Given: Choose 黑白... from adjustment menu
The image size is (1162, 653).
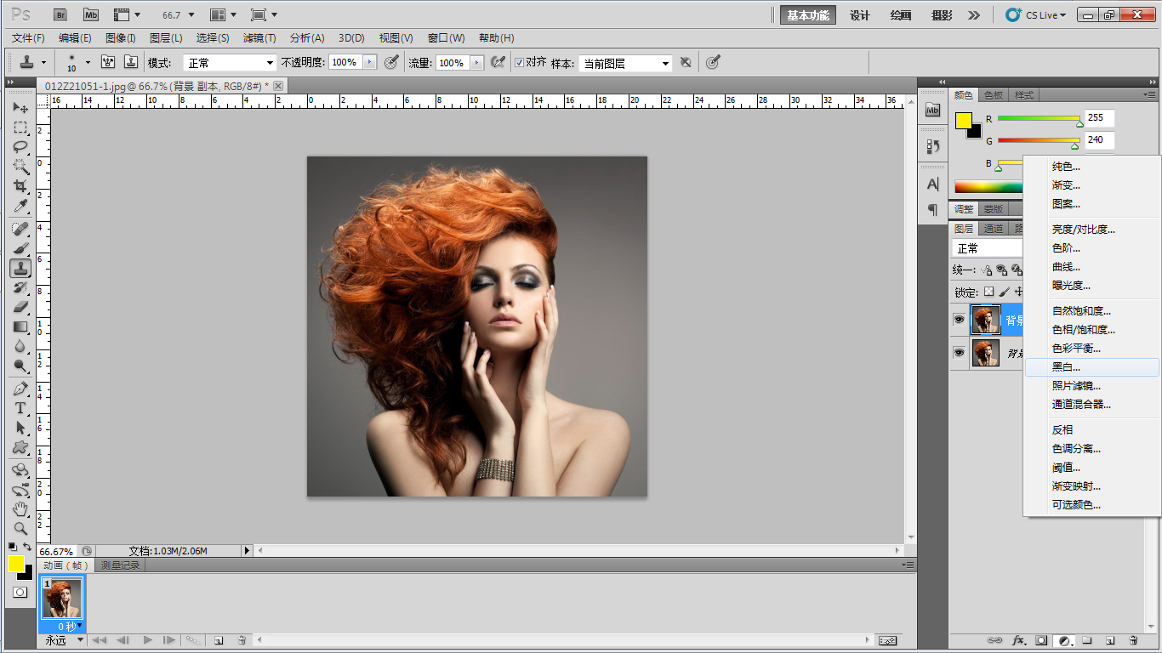Looking at the screenshot, I should coord(1066,367).
